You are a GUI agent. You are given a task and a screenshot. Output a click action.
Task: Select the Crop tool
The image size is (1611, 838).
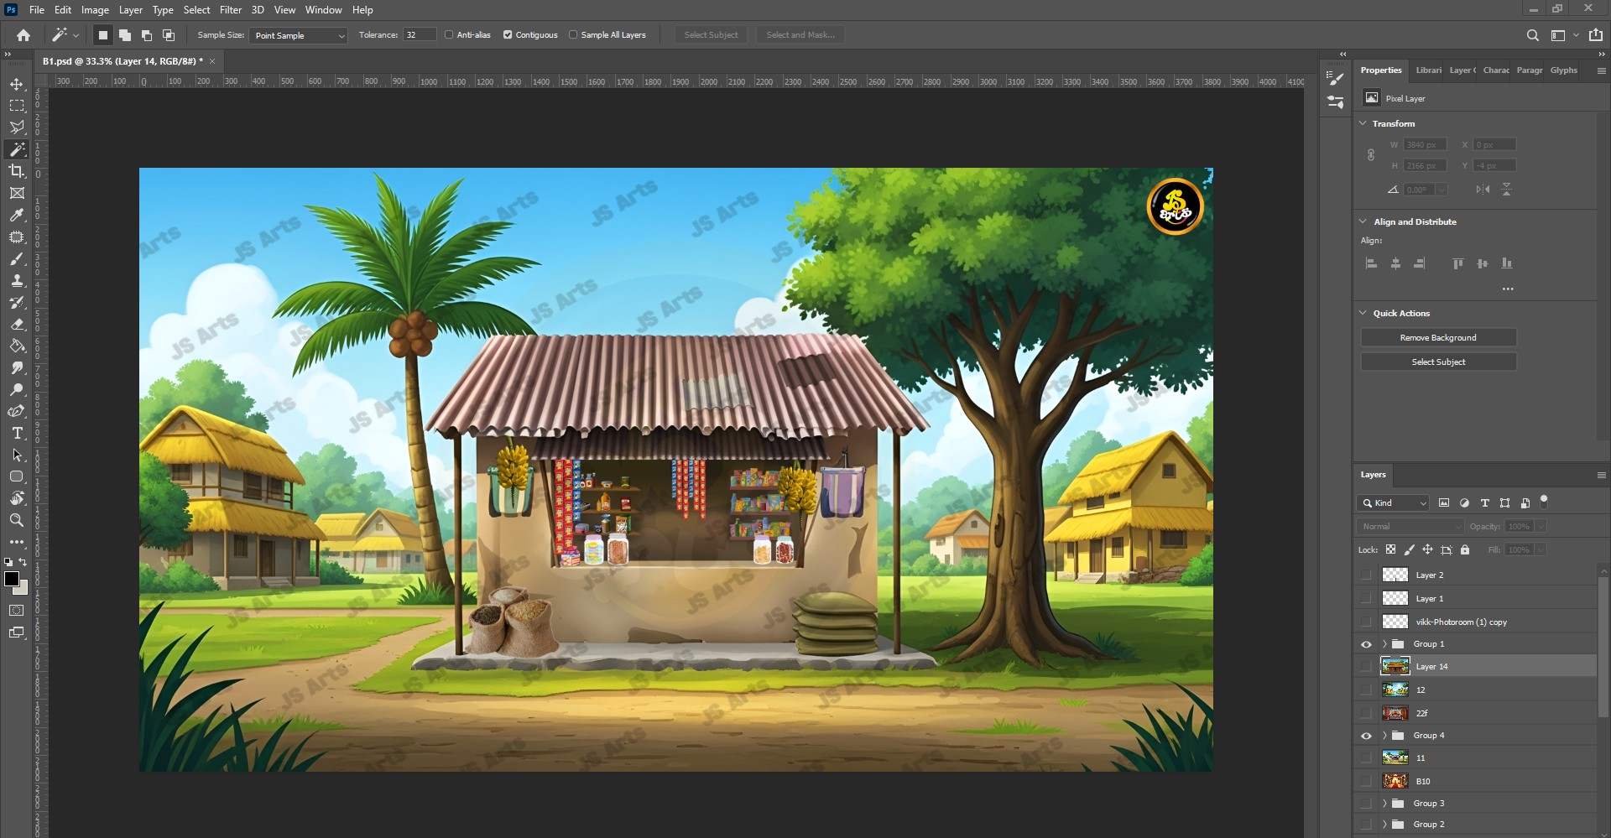[17, 171]
